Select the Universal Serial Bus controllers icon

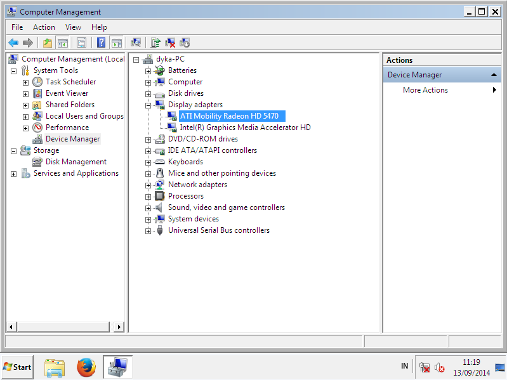click(x=160, y=230)
